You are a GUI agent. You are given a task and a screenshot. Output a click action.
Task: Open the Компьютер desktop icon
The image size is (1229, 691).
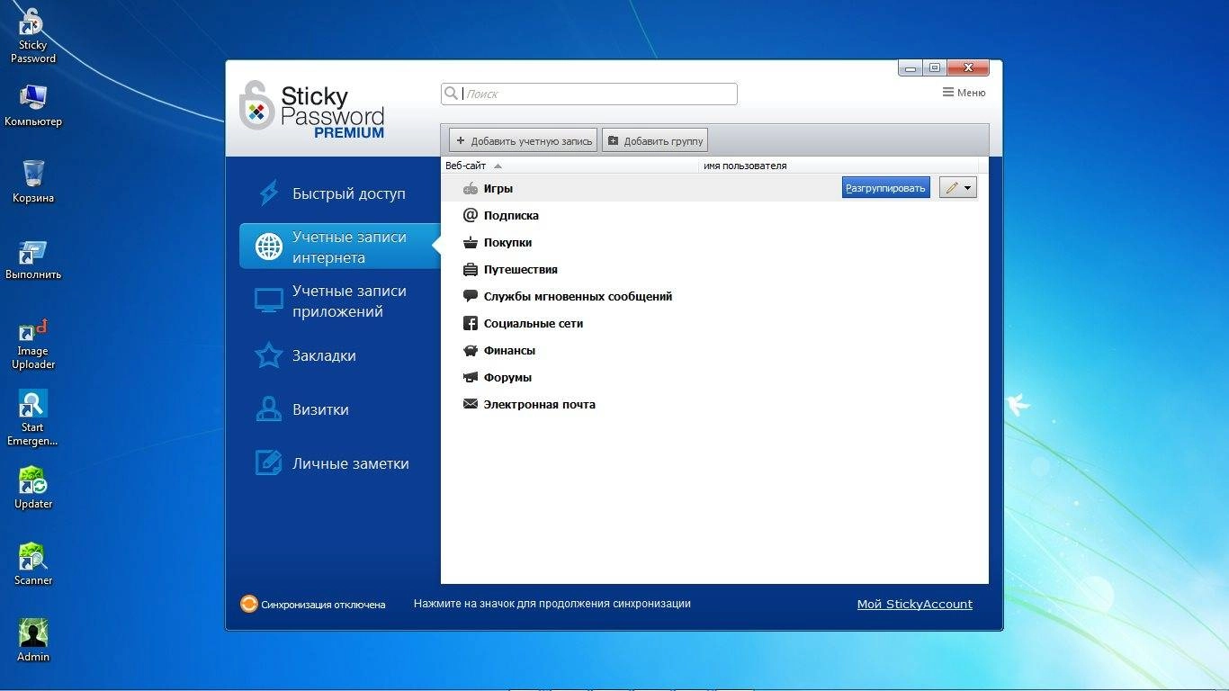33,106
